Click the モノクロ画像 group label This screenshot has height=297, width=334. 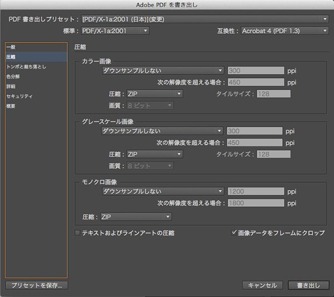[x=100, y=182]
